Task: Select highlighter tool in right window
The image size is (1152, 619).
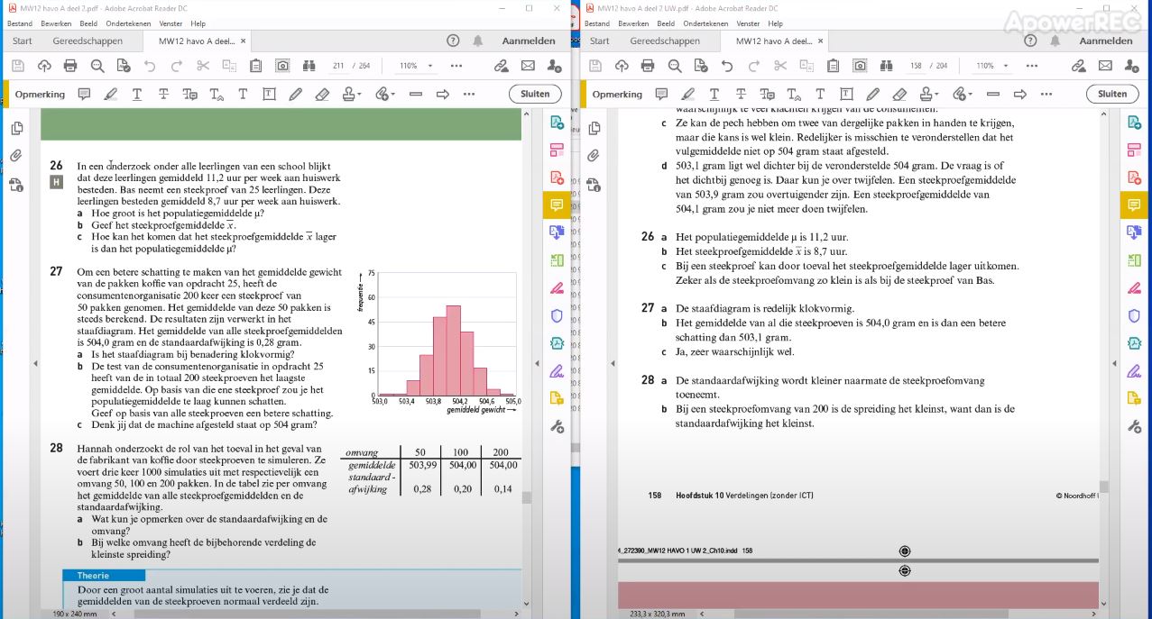Action: coord(687,94)
